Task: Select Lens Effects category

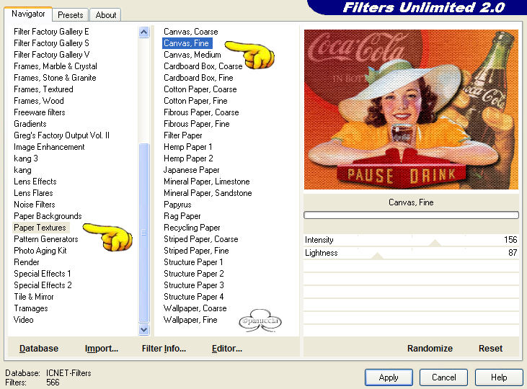Action: 35,182
